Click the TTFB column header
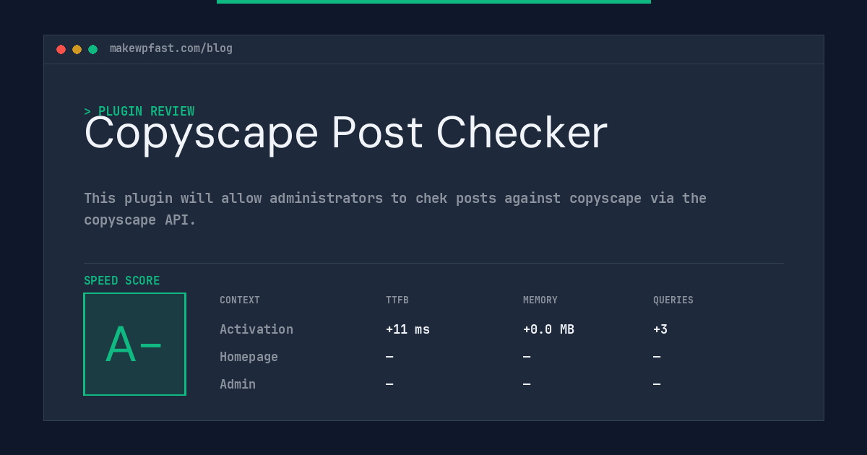The width and height of the screenshot is (867, 455). pyautogui.click(x=397, y=300)
